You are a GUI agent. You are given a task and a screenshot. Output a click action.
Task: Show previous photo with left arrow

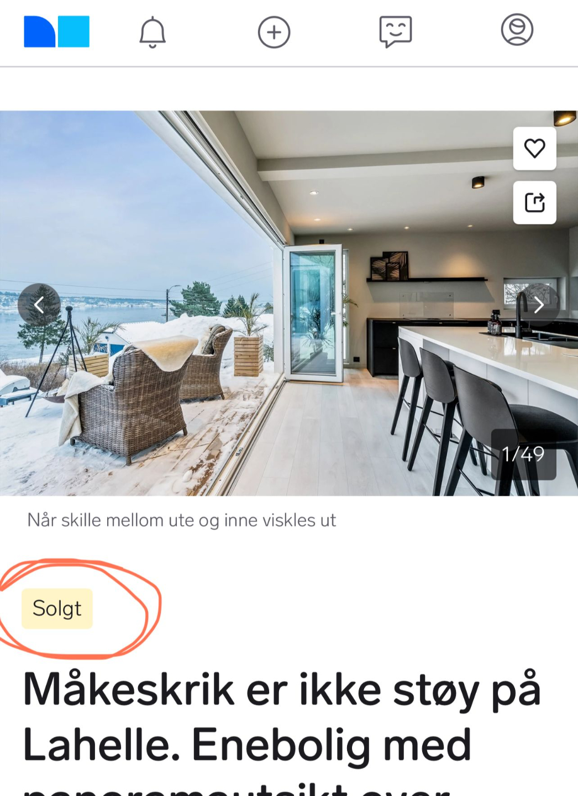pyautogui.click(x=39, y=305)
